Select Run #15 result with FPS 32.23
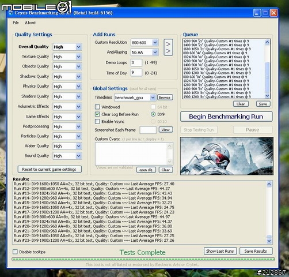Image resolution: width=289 pixels, height=277 pixels. click(x=93, y=203)
